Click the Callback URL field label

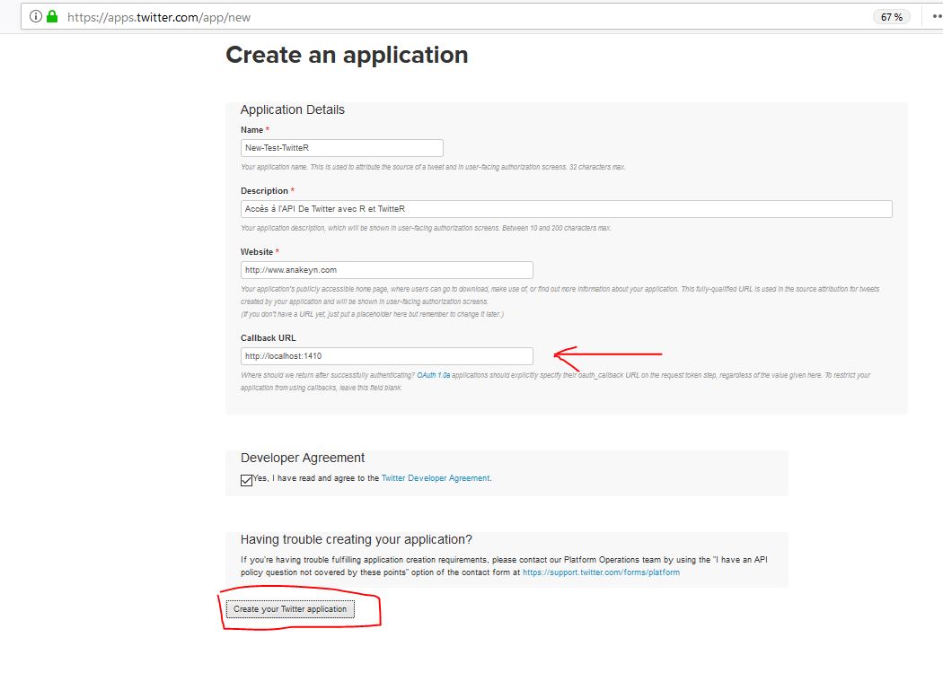point(269,337)
